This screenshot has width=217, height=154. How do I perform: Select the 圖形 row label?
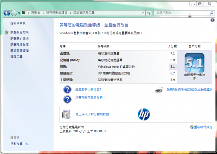[x=63, y=67]
